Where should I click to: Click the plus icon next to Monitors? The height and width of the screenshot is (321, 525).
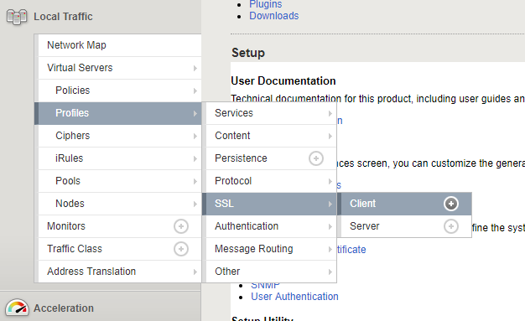pyautogui.click(x=181, y=226)
